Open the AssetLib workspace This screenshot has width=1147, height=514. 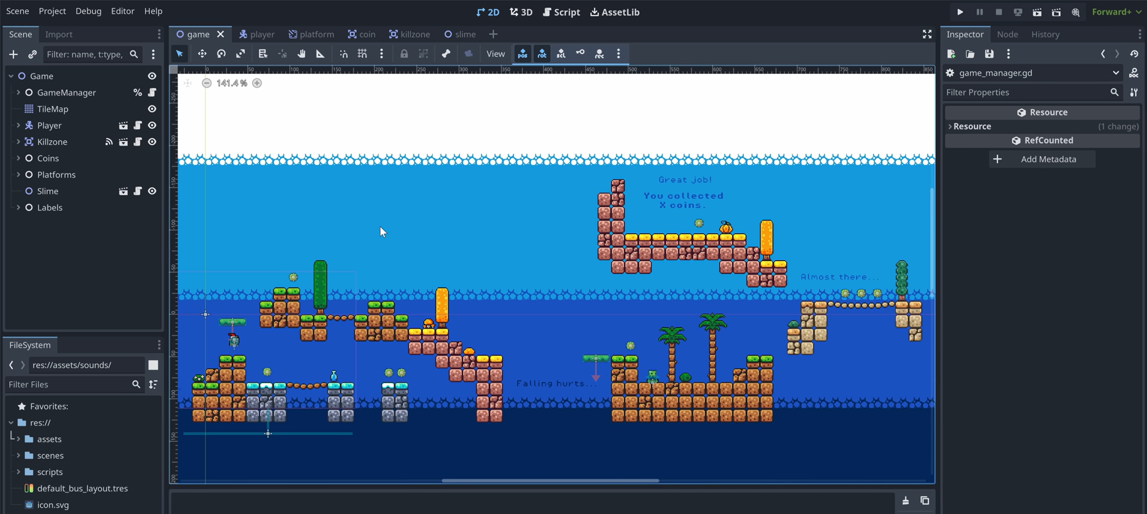(615, 12)
